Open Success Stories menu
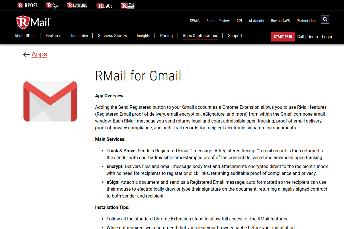Screen dimensions: 344x229 [x=112, y=36]
